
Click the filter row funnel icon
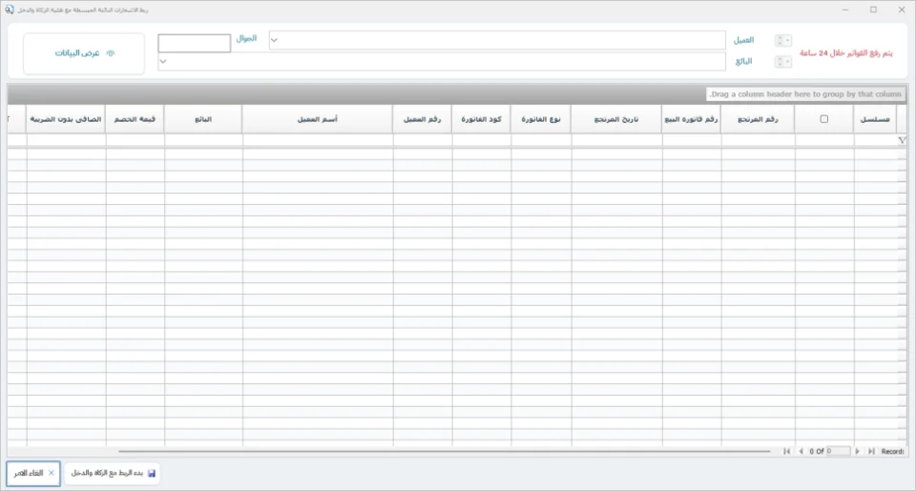(x=902, y=140)
